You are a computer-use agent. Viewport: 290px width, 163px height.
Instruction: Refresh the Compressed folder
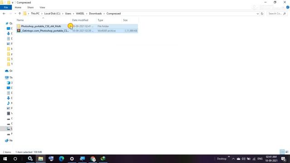click(x=262, y=14)
